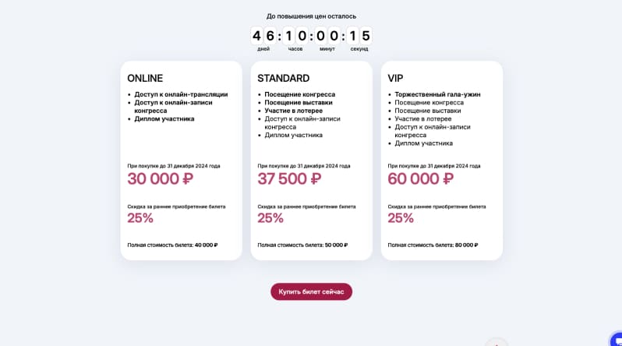Click 'Полная стоимость билета: 50 000 ₽' text

302,245
